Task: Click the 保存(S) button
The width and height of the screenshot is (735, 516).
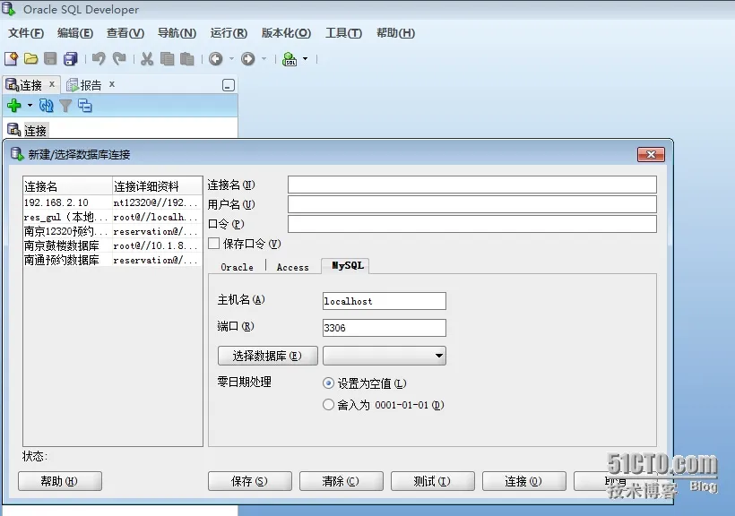Action: 249,481
